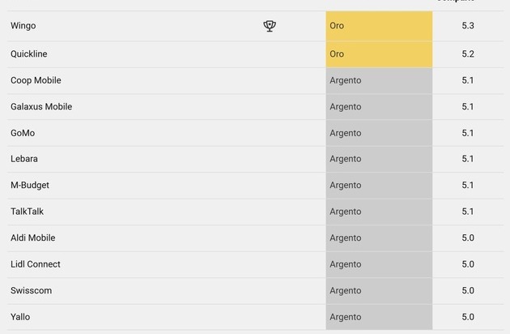Viewport: 510px width, 334px height.
Task: Select the Quickline provider name
Action: [x=30, y=54]
